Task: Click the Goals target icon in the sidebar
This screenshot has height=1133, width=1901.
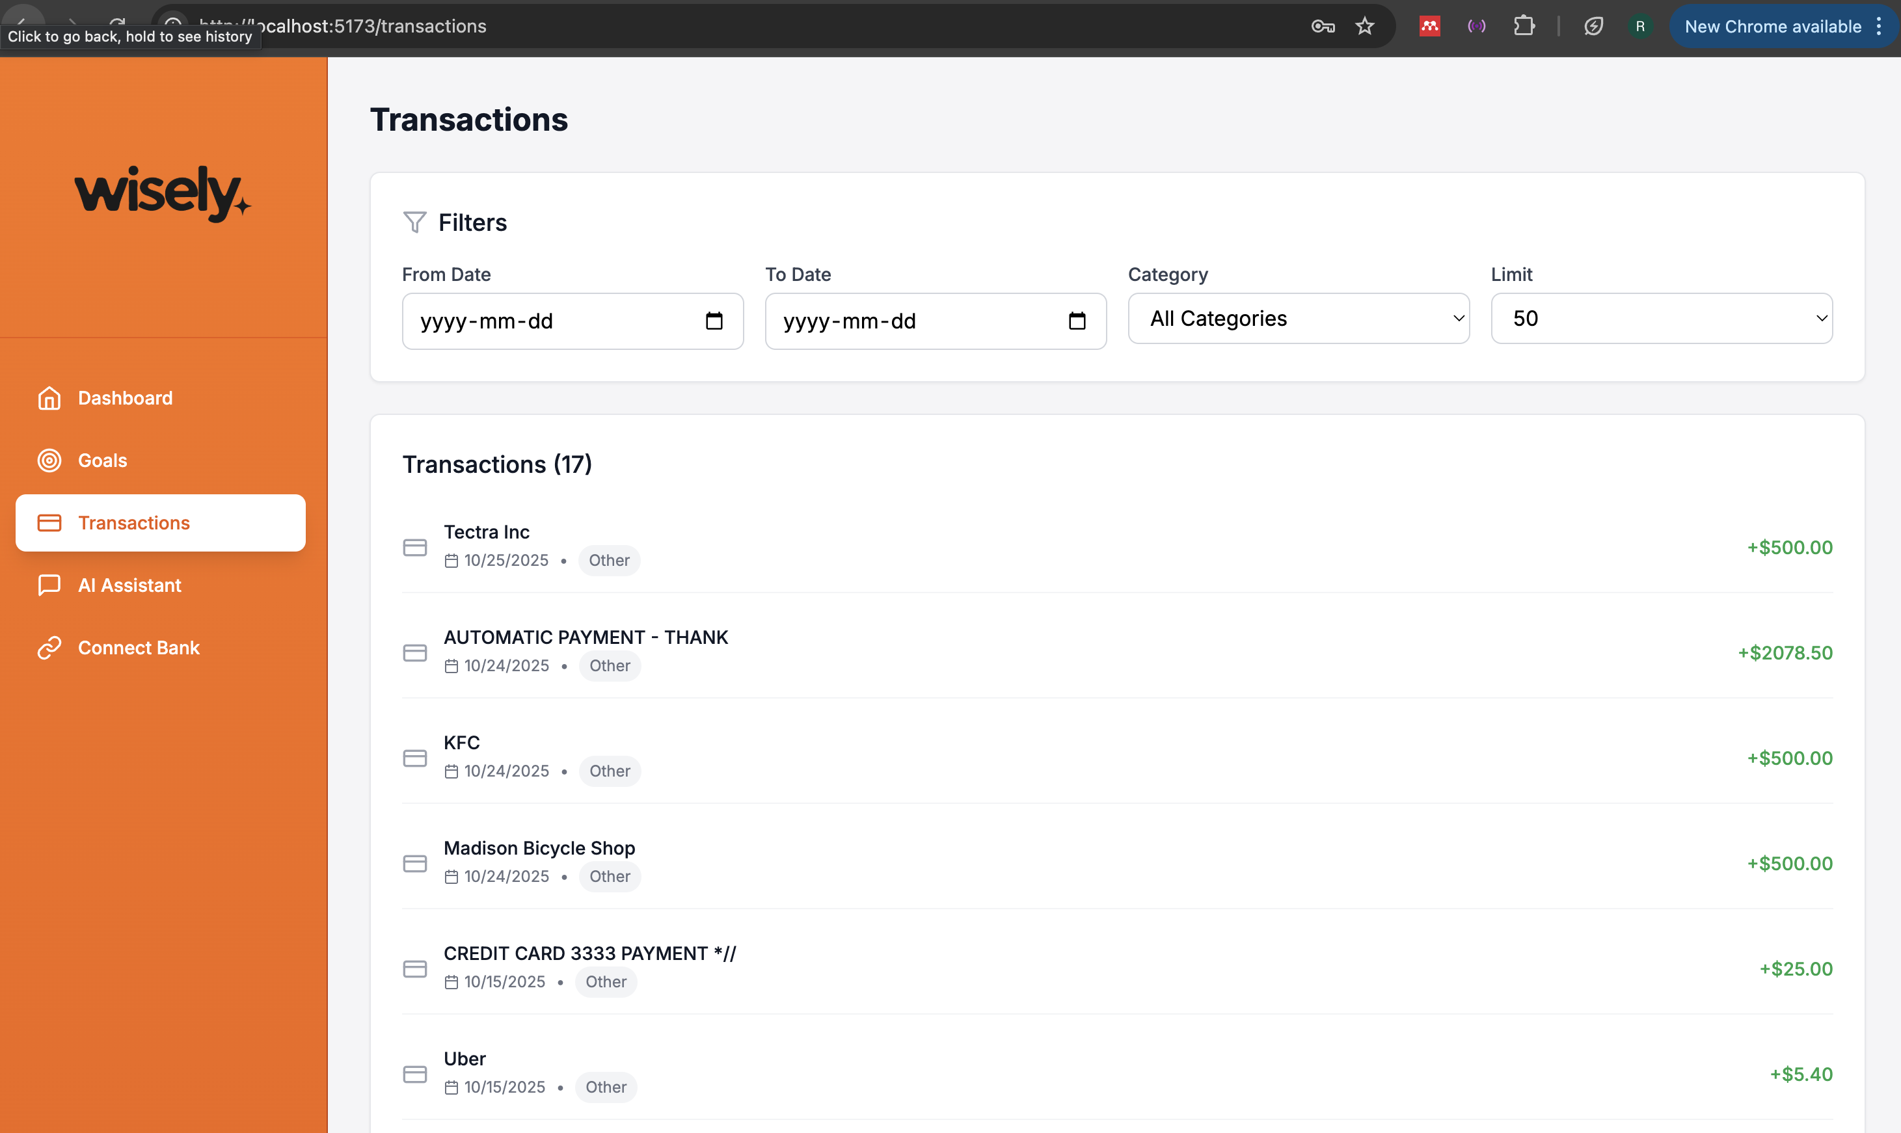Action: click(x=49, y=460)
